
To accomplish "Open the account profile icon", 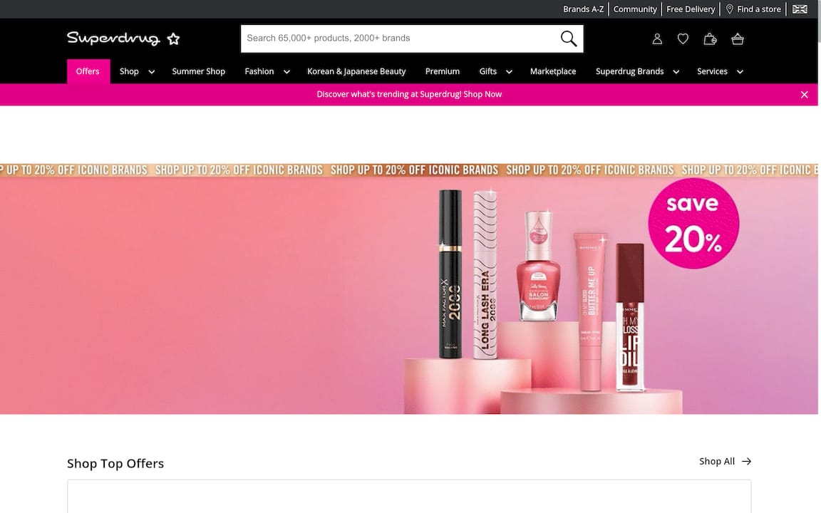I will (x=657, y=38).
